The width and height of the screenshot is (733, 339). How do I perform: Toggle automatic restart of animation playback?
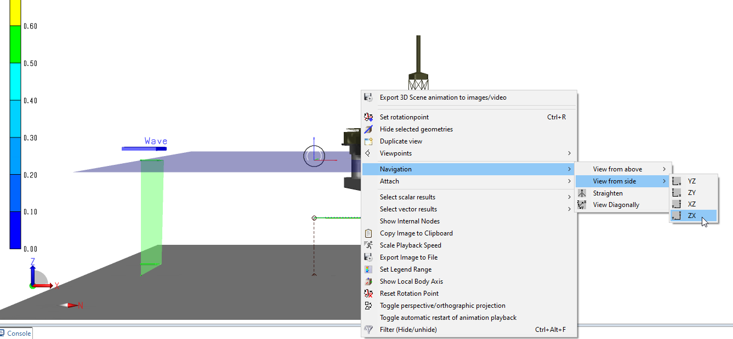[448, 318]
